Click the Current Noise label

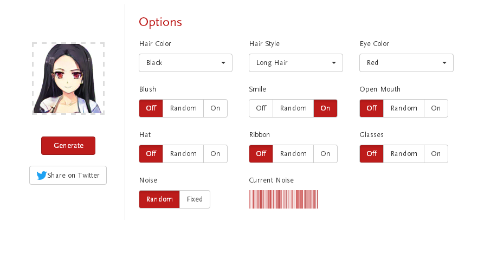click(272, 180)
